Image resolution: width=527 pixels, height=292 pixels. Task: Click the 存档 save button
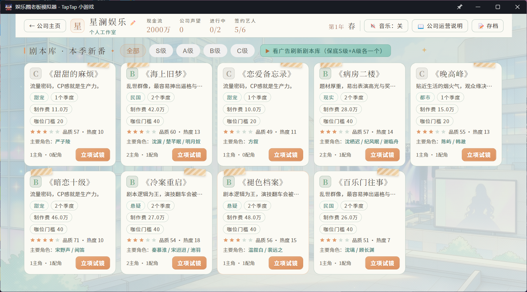488,26
